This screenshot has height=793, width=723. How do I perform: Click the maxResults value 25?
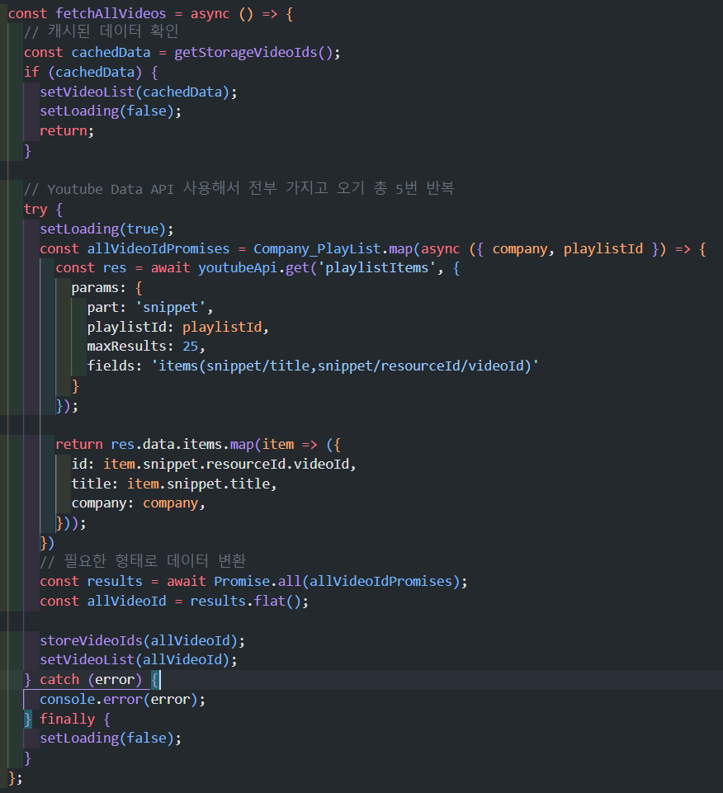pyautogui.click(x=190, y=347)
